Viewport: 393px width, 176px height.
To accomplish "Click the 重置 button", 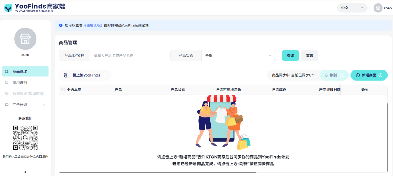I will 310,56.
